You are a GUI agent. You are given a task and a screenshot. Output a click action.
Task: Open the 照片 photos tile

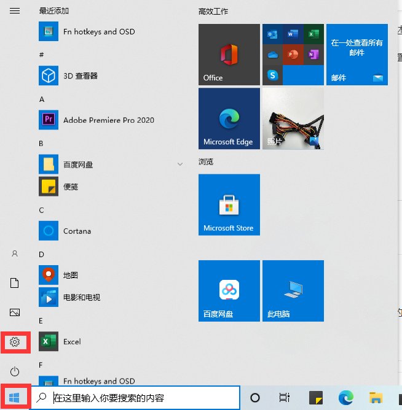[293, 118]
